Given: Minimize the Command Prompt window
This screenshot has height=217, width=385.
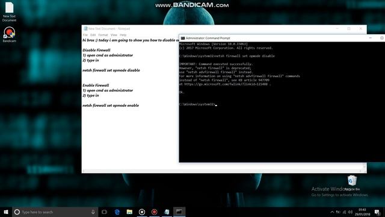Looking at the screenshot, I should 371,38.
